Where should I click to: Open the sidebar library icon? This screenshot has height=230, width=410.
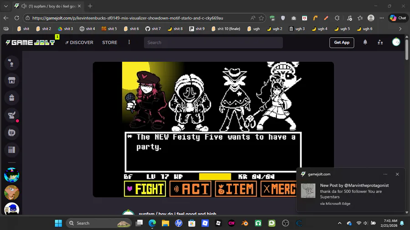click(x=11, y=150)
